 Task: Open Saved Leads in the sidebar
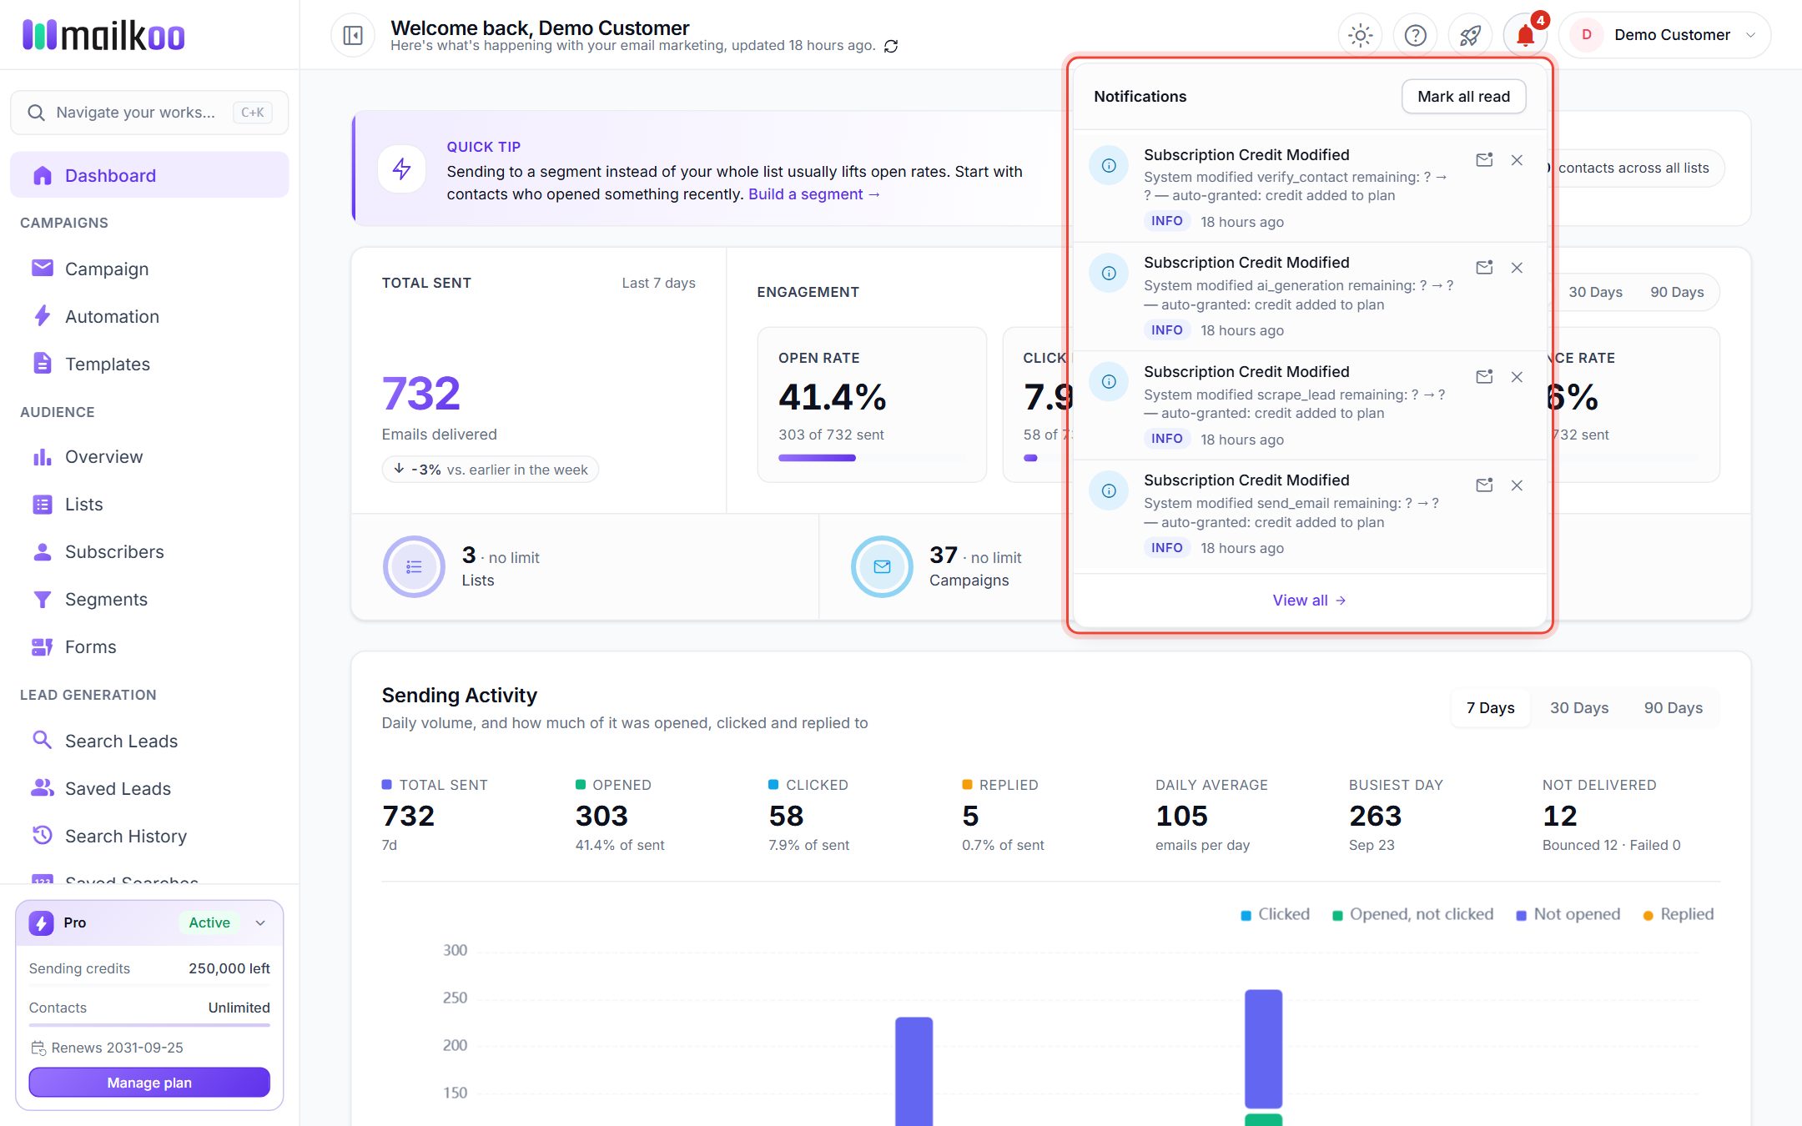[149, 788]
